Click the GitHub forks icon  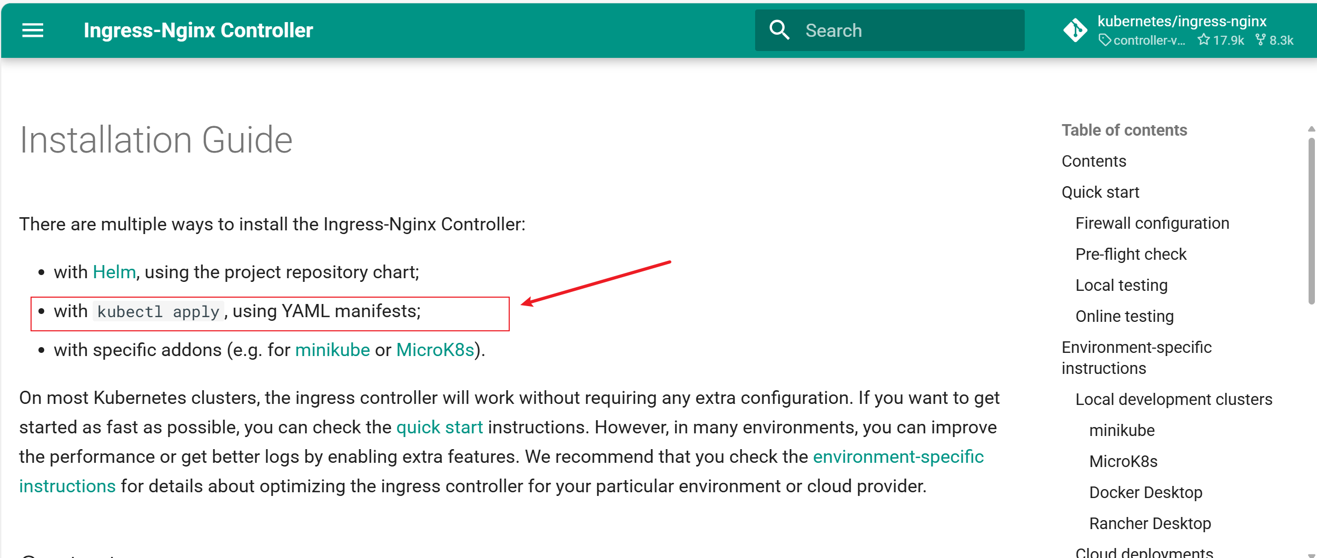(x=1260, y=39)
